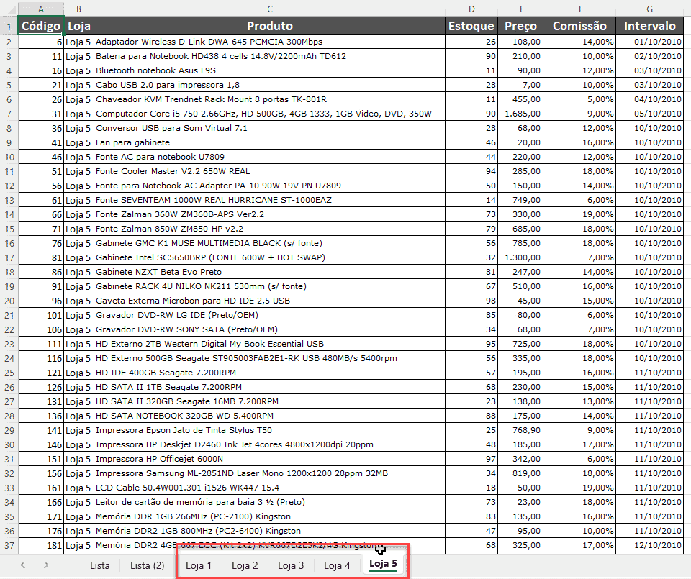This screenshot has height=579, width=691.
Task: Select Leitor de cartão de memória cell
Action: [x=270, y=502]
